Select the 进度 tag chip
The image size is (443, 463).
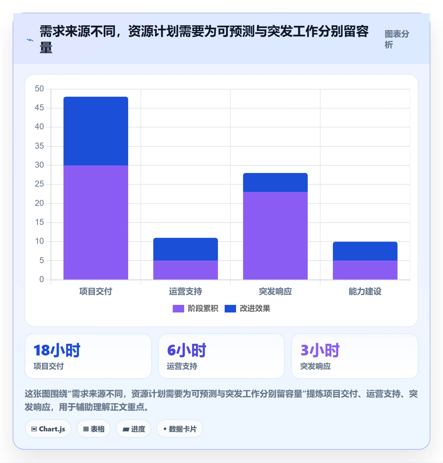(134, 429)
